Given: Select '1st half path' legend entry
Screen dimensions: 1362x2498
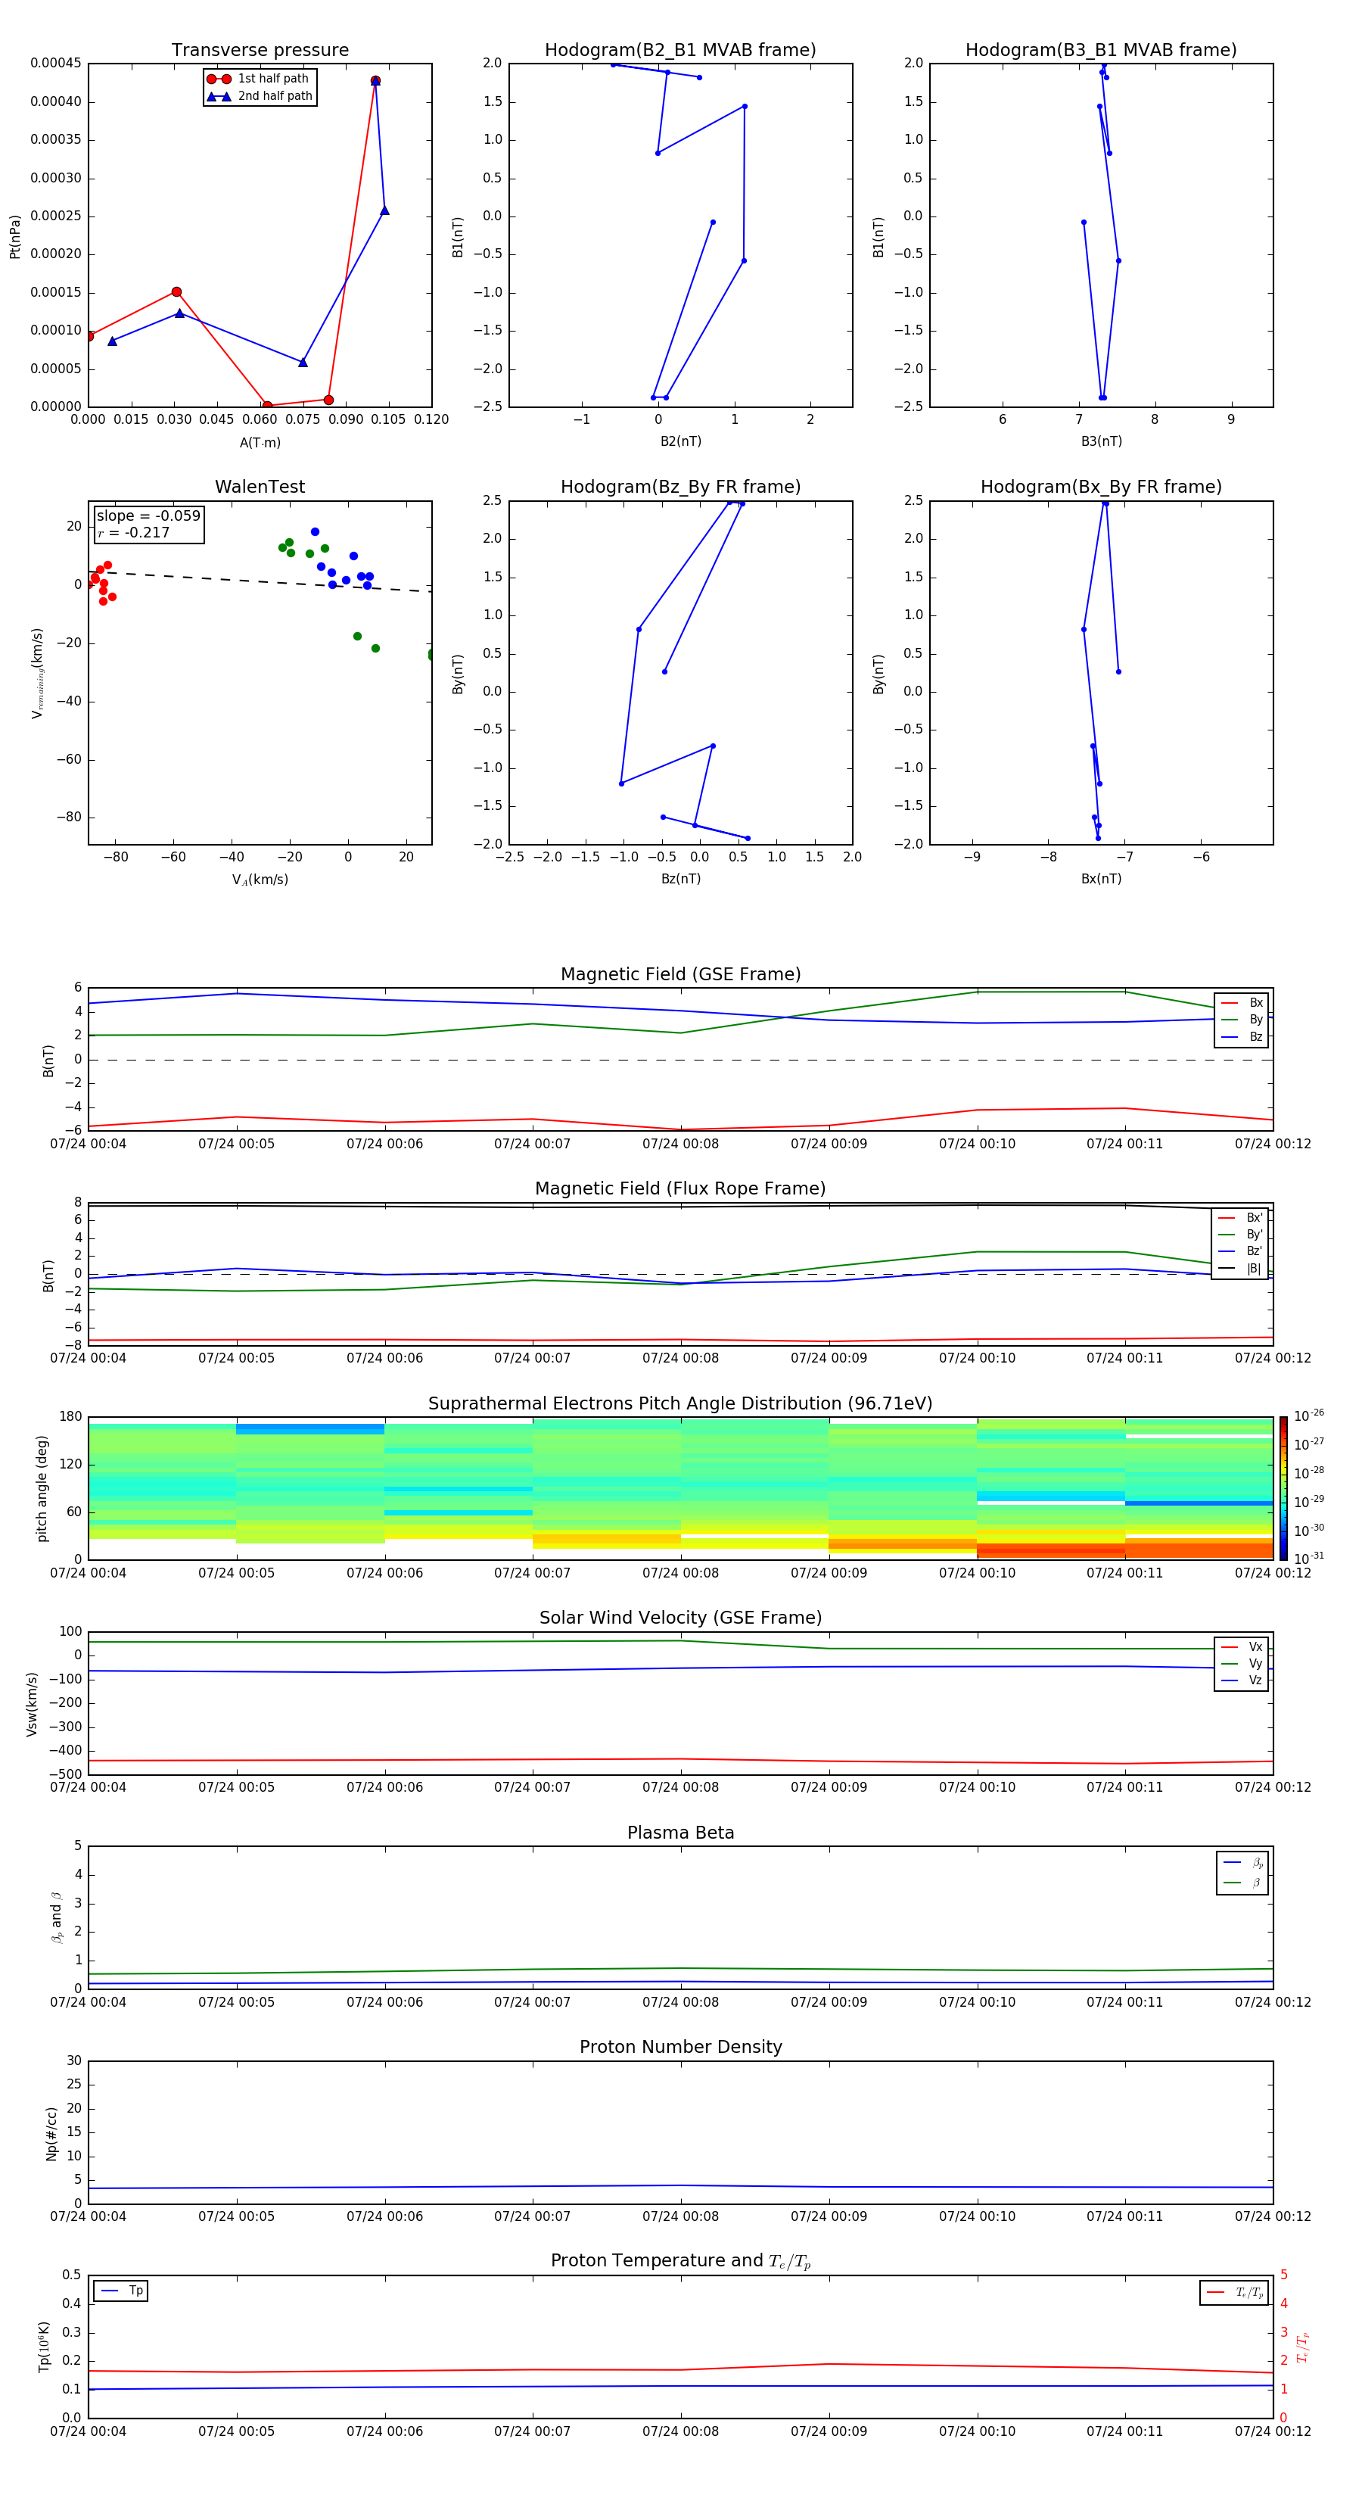Looking at the screenshot, I should (258, 79).
